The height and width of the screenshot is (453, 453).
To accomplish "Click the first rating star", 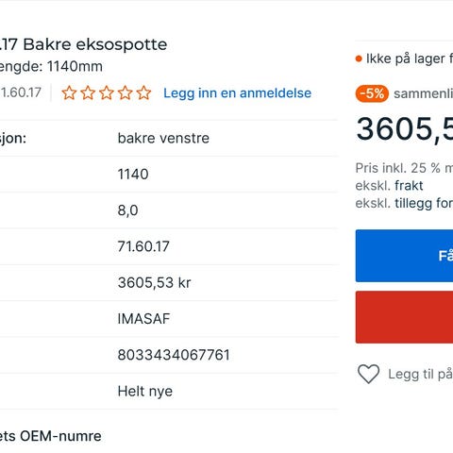I will 69,93.
